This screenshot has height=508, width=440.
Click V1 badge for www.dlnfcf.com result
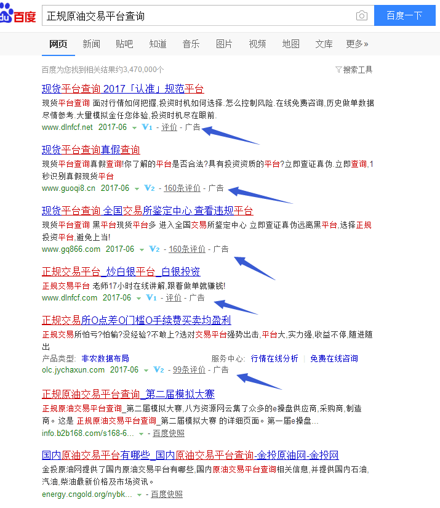(x=151, y=297)
